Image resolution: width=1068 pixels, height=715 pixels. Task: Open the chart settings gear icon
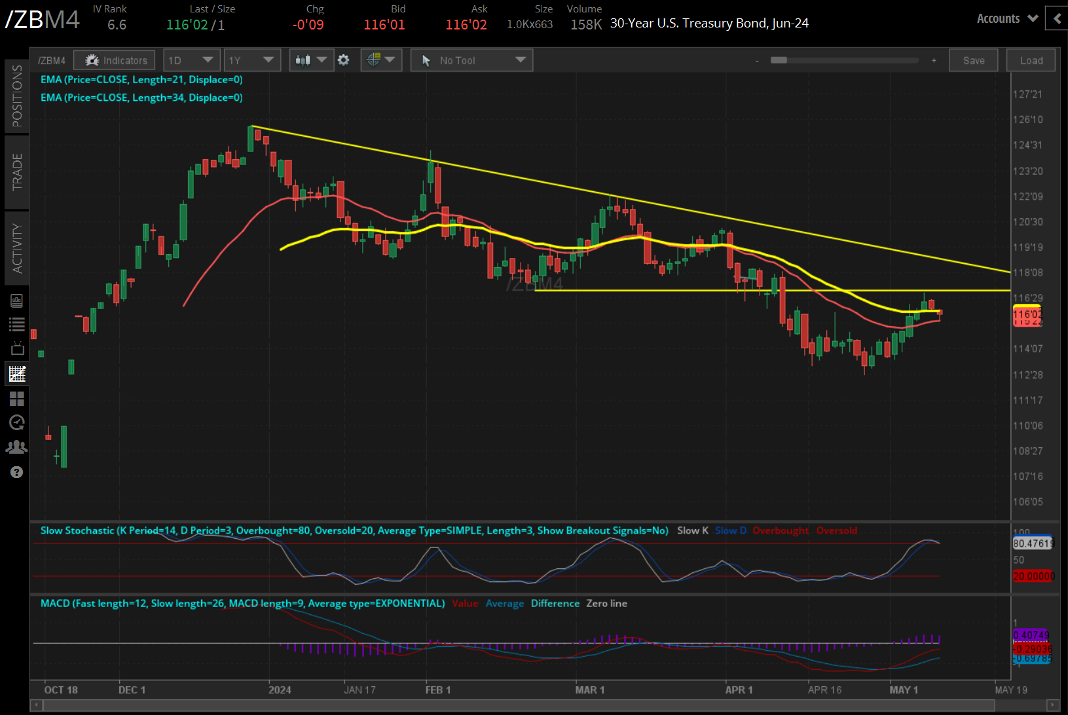[x=343, y=60]
